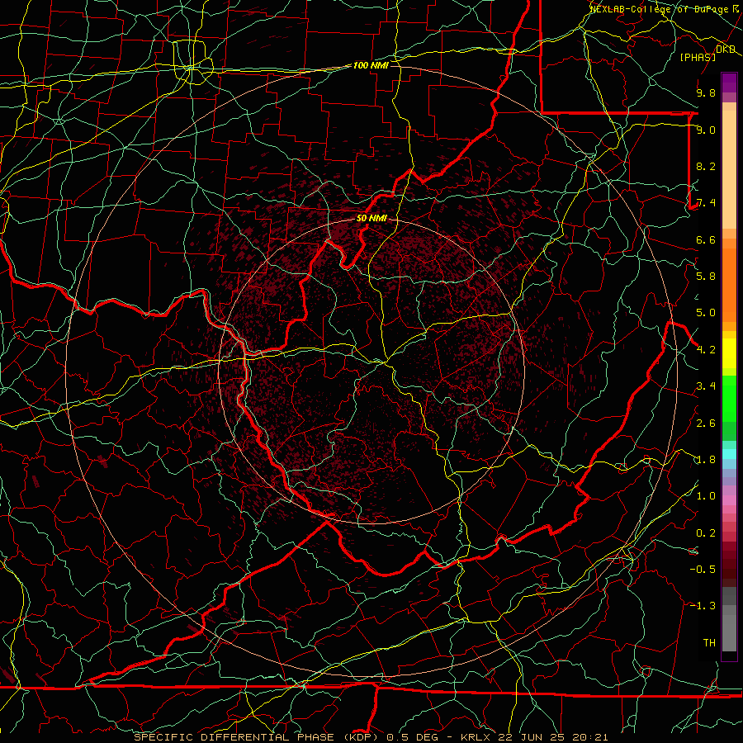Click the 2.6 value on color scale
This screenshot has width=743, height=743.
pyautogui.click(x=706, y=424)
